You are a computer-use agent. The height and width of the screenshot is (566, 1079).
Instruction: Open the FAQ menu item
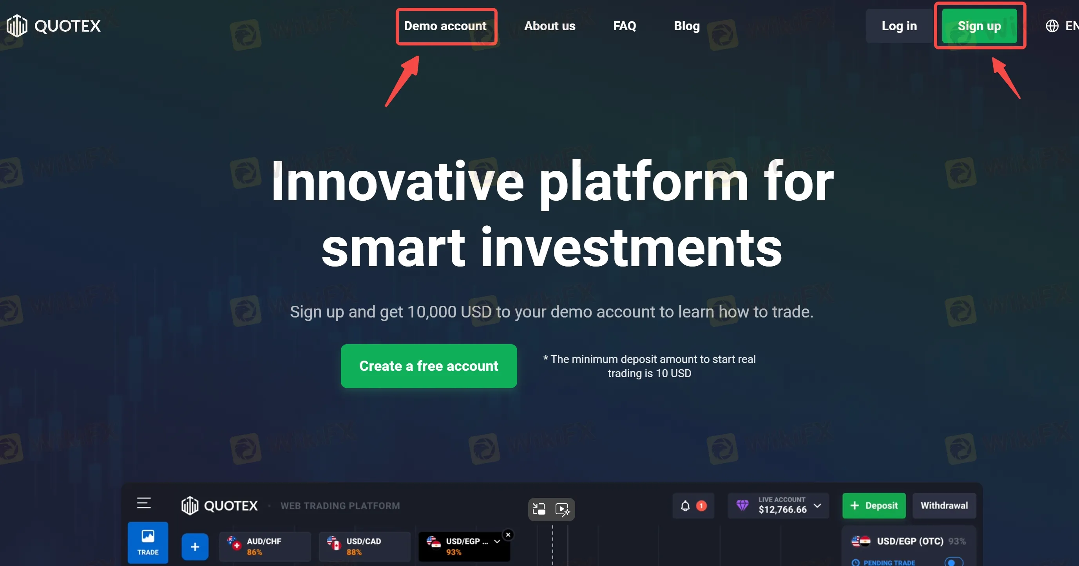tap(625, 26)
